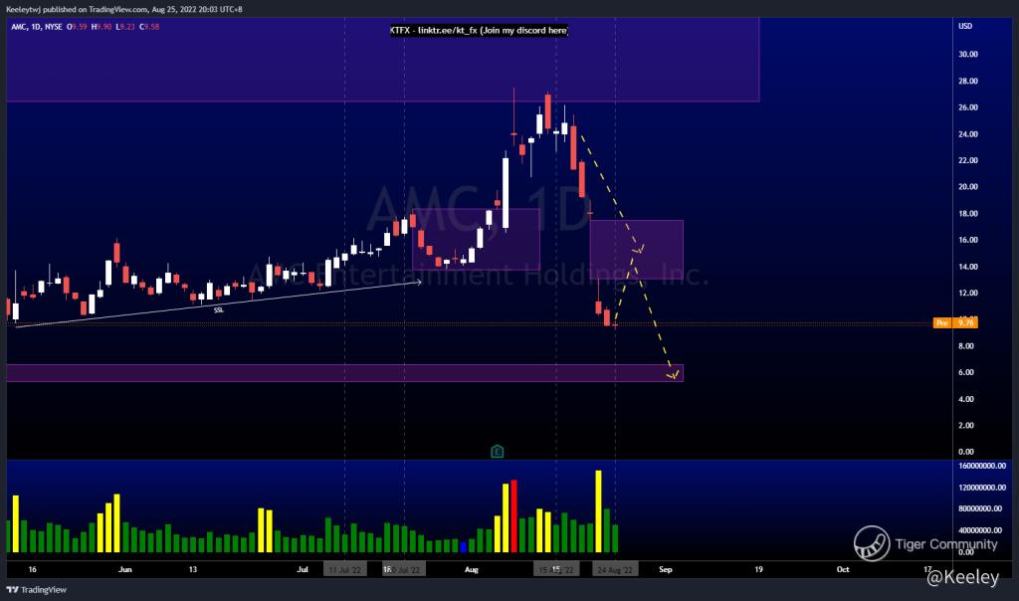Click the Jun label on time axis
This screenshot has height=601, width=1019.
(x=125, y=570)
